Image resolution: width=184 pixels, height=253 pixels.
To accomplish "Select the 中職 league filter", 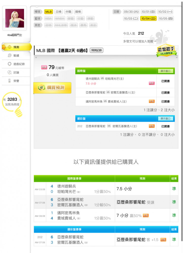I will click(68, 12).
